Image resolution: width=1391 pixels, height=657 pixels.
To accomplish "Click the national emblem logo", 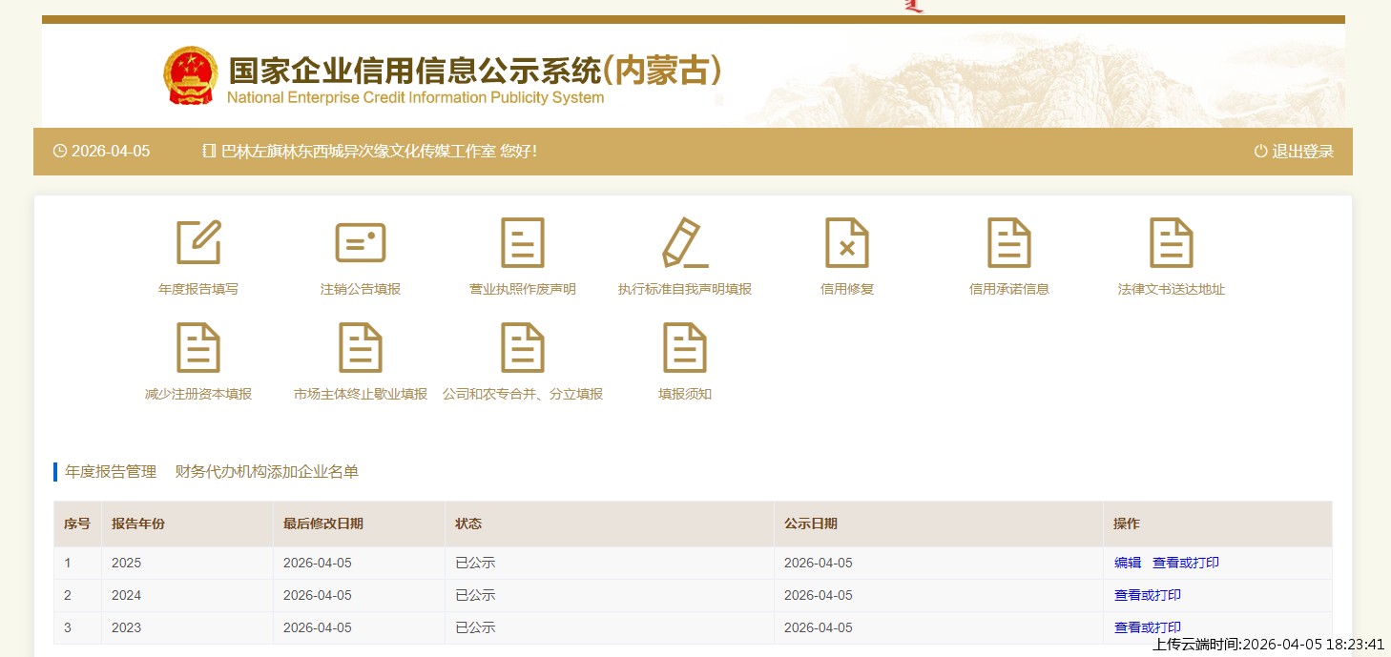I will pos(191,75).
